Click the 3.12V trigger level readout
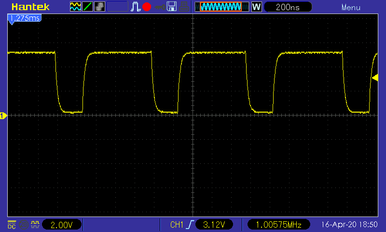The image size is (386, 232). click(214, 225)
